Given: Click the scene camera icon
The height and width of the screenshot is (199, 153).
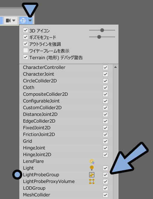Looking at the screenshot, I should pos(8,20).
